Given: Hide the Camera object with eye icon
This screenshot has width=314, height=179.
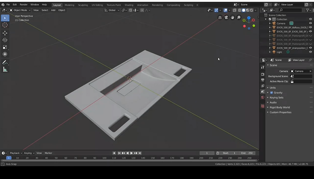Looking at the screenshot, I should tap(310, 24).
